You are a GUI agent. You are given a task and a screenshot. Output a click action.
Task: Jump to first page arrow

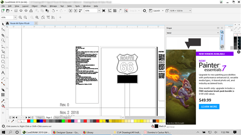13,117
